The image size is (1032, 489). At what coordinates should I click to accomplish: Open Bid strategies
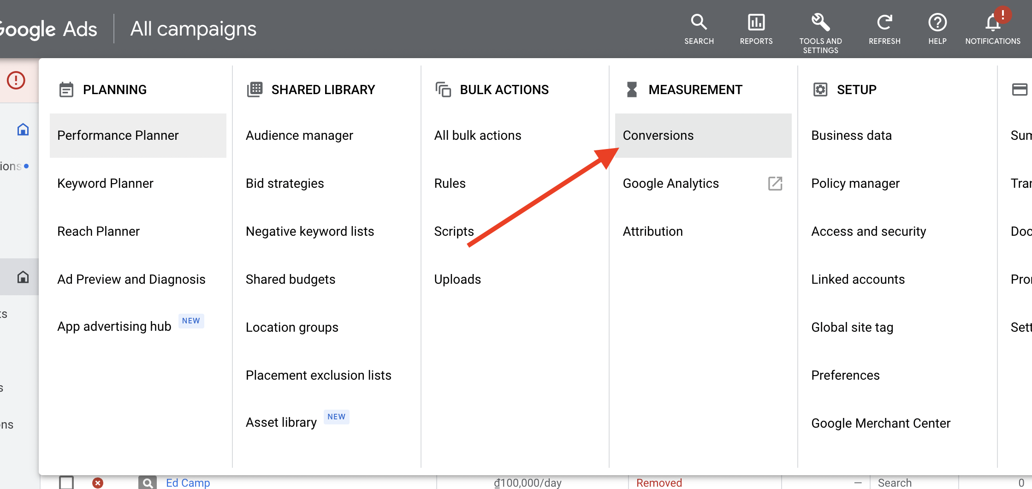tap(285, 184)
